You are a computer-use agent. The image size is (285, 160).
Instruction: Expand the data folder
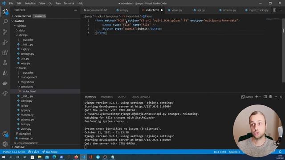coord(22,31)
